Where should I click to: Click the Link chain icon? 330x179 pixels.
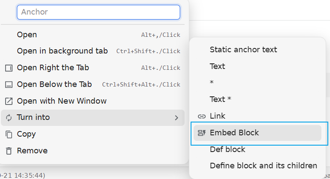201,116
